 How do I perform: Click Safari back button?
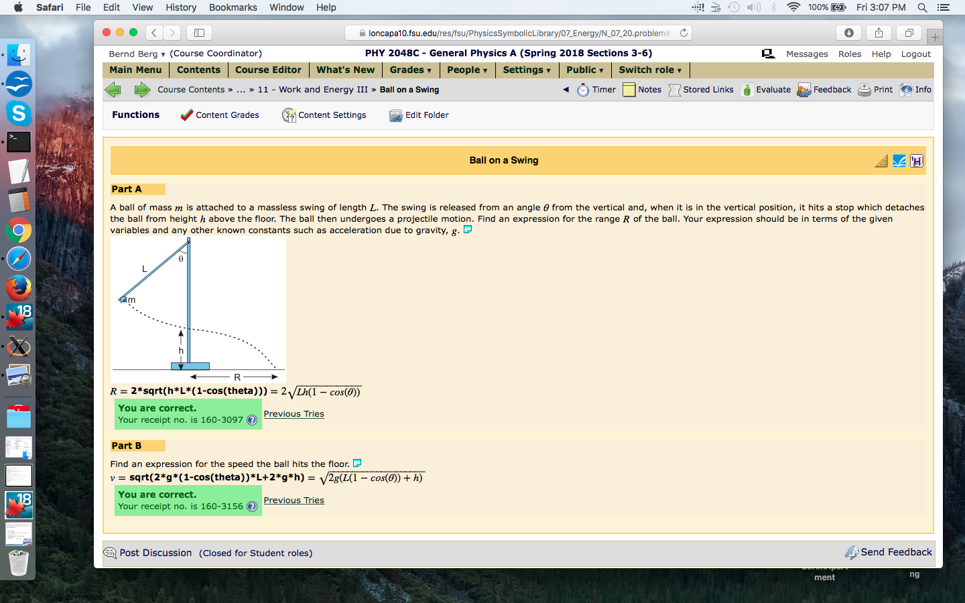coord(154,32)
